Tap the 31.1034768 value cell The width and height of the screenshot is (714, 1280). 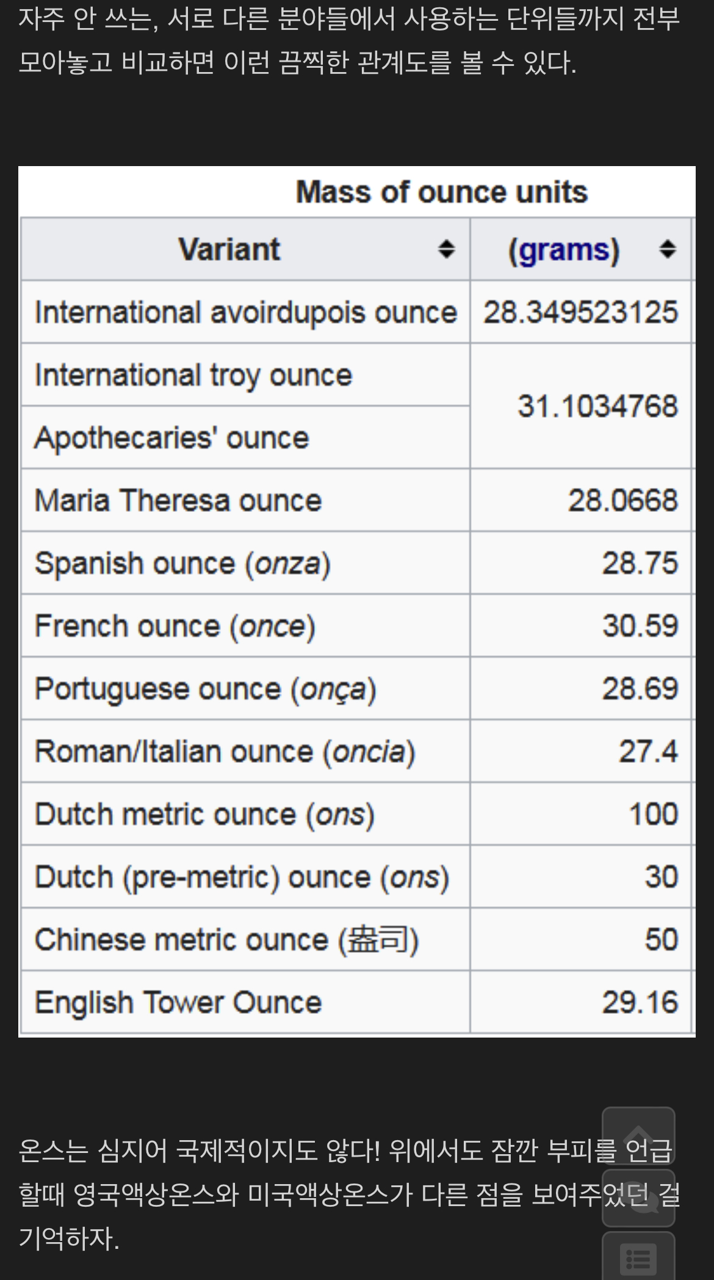point(580,406)
